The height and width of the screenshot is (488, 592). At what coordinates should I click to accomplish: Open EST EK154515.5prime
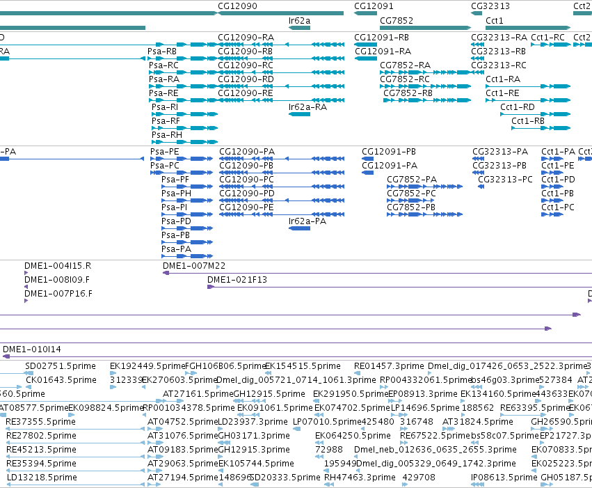point(303,366)
